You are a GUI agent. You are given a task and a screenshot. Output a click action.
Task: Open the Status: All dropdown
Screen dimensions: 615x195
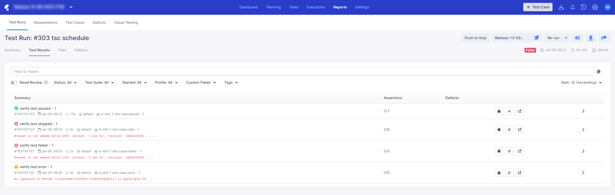point(65,82)
